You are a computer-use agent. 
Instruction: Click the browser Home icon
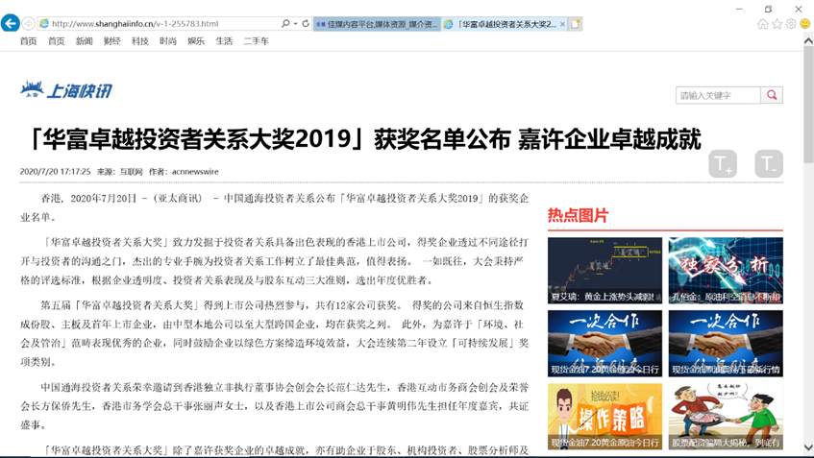coord(763,23)
